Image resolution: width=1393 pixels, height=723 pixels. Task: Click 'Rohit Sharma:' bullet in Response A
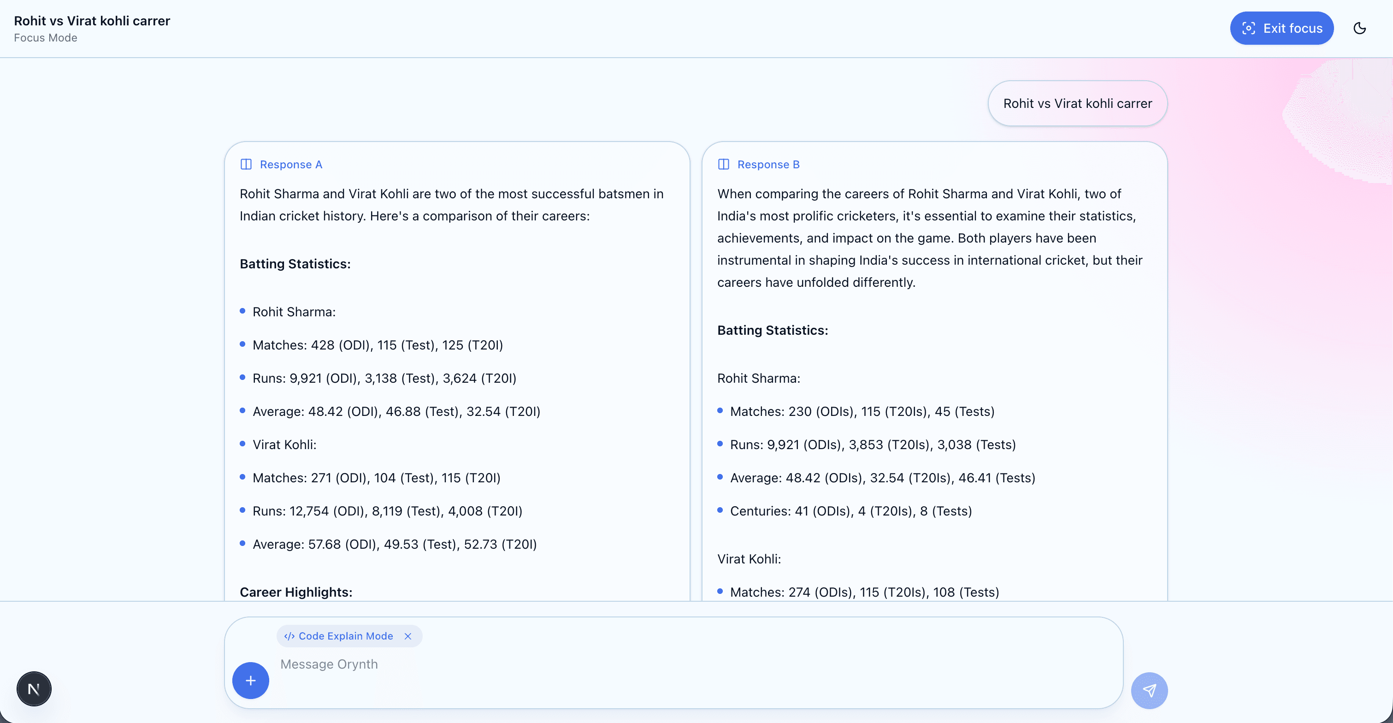(294, 312)
